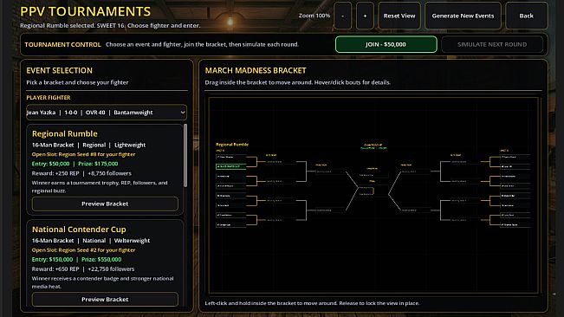Click the March Madness Bracket heading
Screen dimensions: 564x317
tap(256, 70)
